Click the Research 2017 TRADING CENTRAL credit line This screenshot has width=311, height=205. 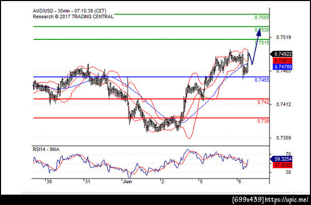[73, 17]
